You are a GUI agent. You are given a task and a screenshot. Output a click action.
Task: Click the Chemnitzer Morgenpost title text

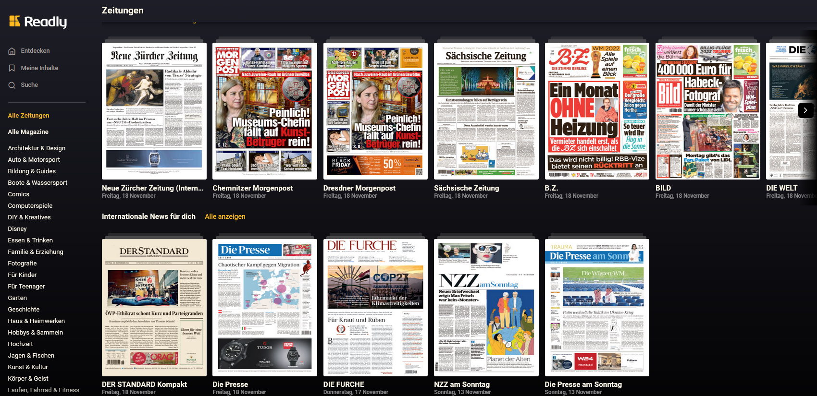[x=253, y=188]
